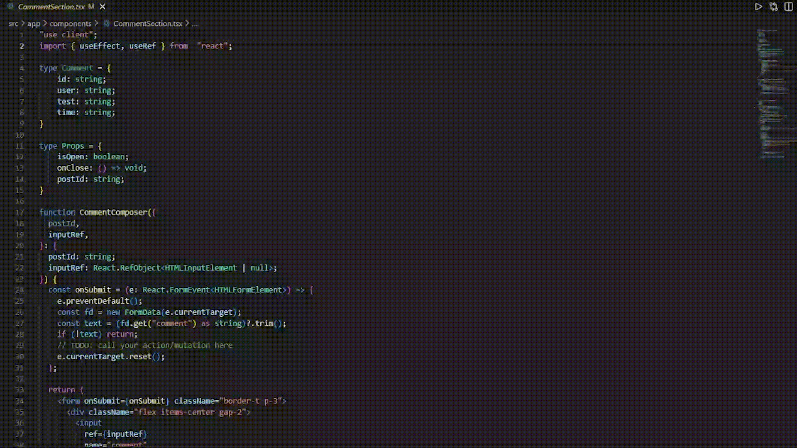Click line number 24 beside onSubmit
The image size is (797, 448).
point(20,290)
